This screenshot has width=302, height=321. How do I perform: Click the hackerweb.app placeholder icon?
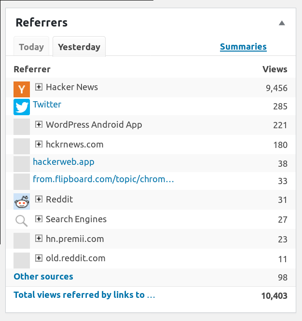point(22,164)
